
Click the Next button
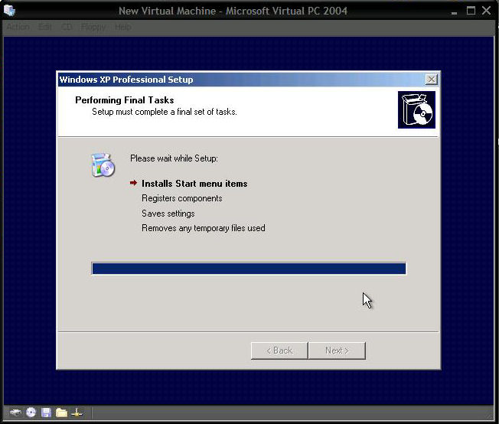pos(337,351)
